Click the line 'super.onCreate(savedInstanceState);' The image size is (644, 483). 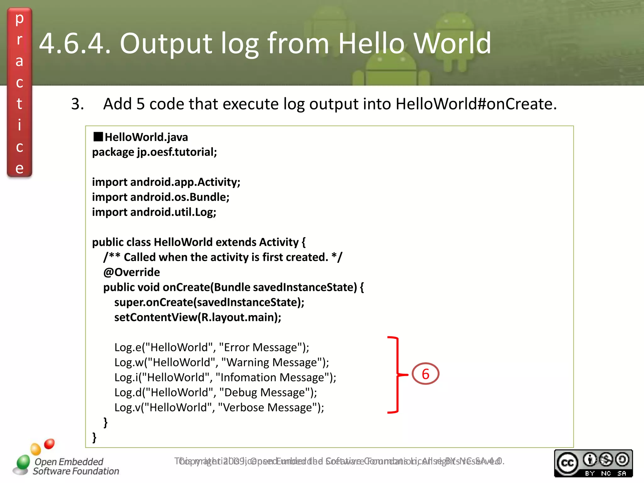tap(209, 303)
